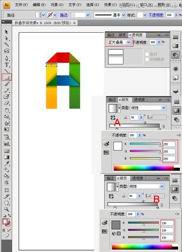The width and height of the screenshot is (182, 252).
Task: Switch to 透明度 tab in gradient panel A
Action: (x=139, y=100)
